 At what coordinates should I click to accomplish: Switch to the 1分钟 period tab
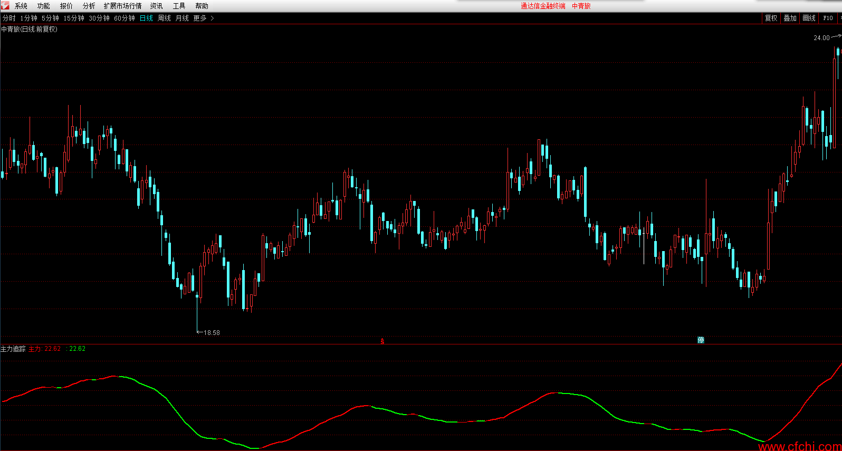(x=29, y=18)
